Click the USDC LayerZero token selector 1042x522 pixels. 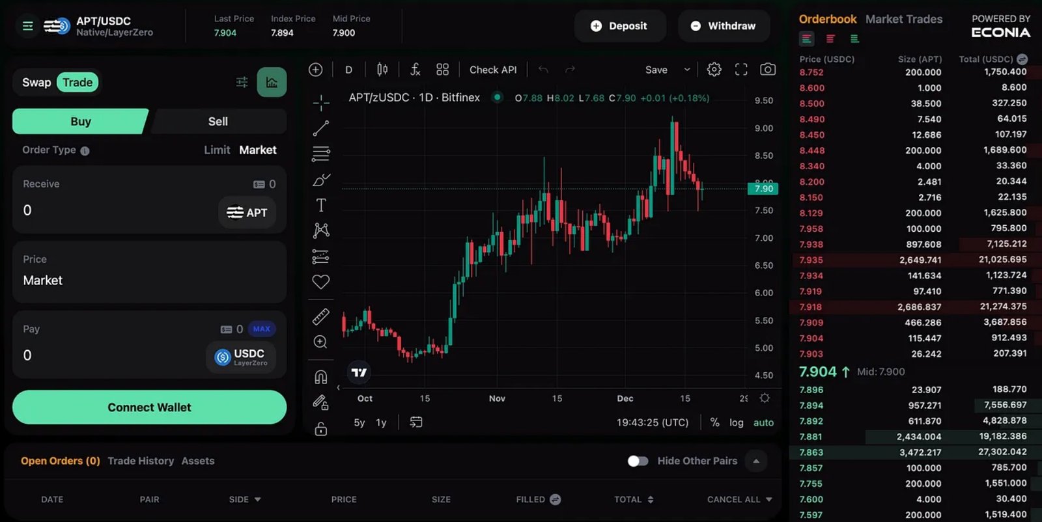tap(242, 357)
